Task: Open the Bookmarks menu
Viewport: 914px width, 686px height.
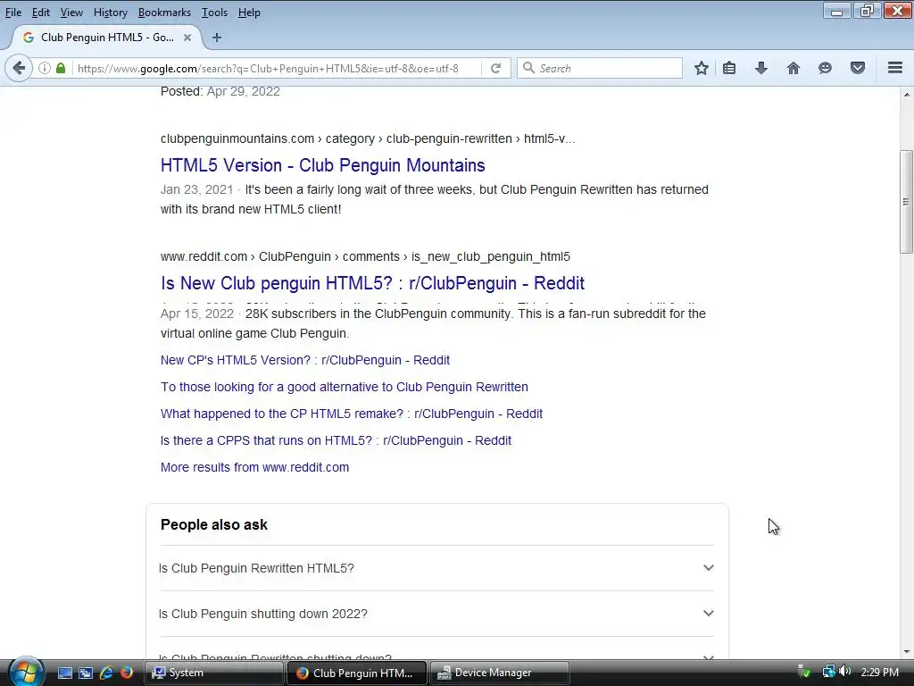Action: click(x=164, y=13)
